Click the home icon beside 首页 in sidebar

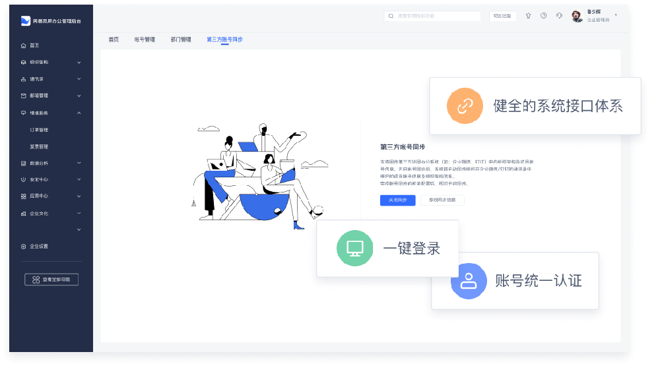(24, 45)
